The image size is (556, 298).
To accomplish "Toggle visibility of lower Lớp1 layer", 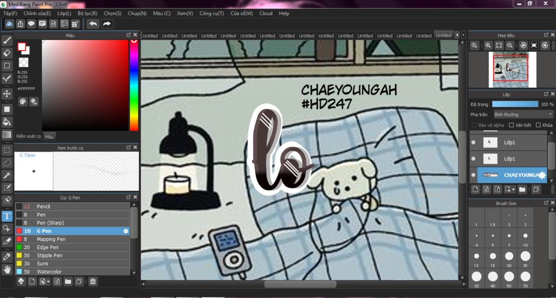I will 473,159.
